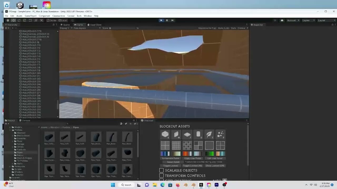Select the Hand tool in the toolbar
Screen dimensions: 337x189
coord(8,20)
